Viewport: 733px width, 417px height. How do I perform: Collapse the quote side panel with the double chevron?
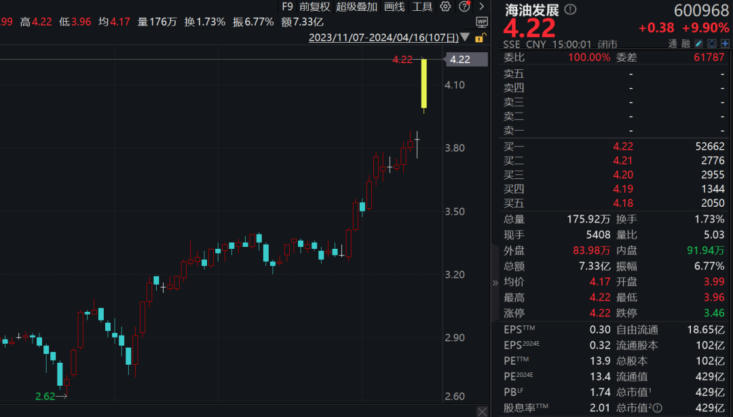pyautogui.click(x=495, y=283)
